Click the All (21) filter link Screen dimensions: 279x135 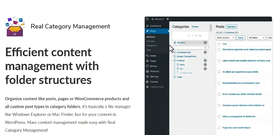click(219, 32)
